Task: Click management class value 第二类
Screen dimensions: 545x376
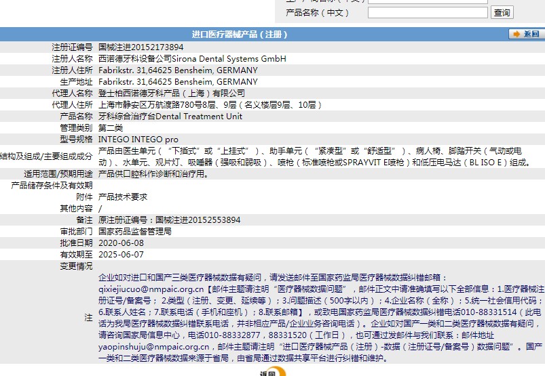Action: tap(111, 128)
